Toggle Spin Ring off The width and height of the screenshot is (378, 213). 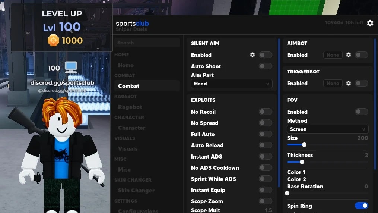point(361,206)
